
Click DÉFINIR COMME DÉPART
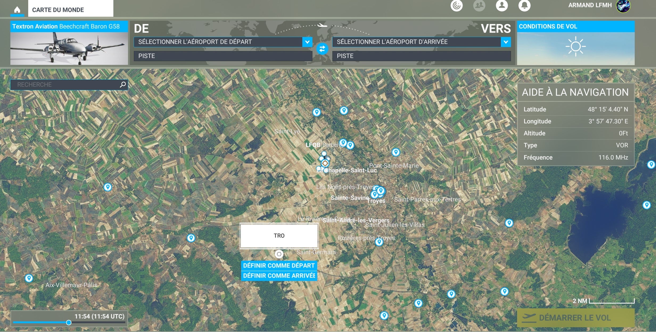tap(279, 266)
